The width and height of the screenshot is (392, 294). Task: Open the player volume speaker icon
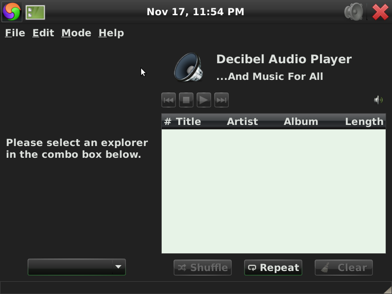pos(378,100)
